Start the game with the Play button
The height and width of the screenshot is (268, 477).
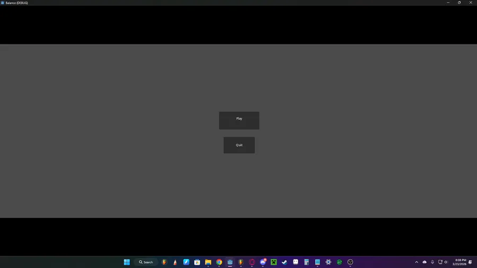point(239,121)
